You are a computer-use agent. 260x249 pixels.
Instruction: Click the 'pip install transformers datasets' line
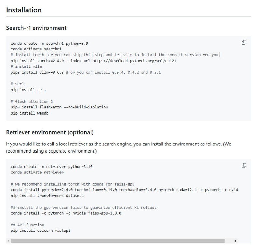[47, 196]
